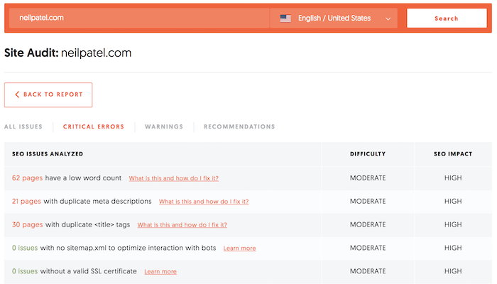Click the 30 pages link
Viewport: 497px width, 284px height.
(x=27, y=225)
